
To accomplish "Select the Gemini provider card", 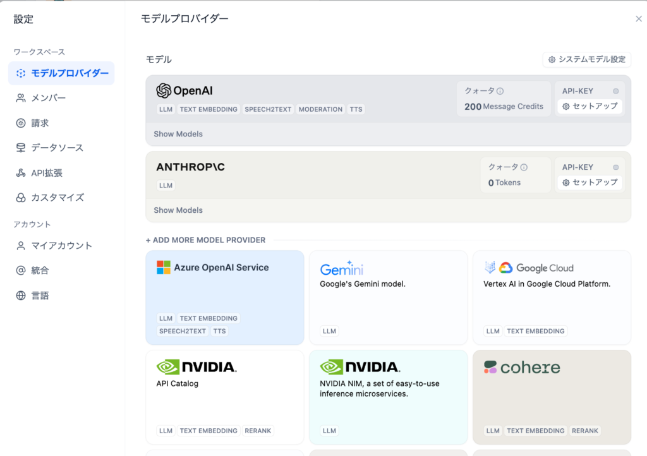I will click(389, 297).
